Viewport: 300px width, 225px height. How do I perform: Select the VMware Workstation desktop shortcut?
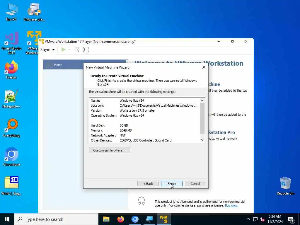pyautogui.click(x=33, y=43)
